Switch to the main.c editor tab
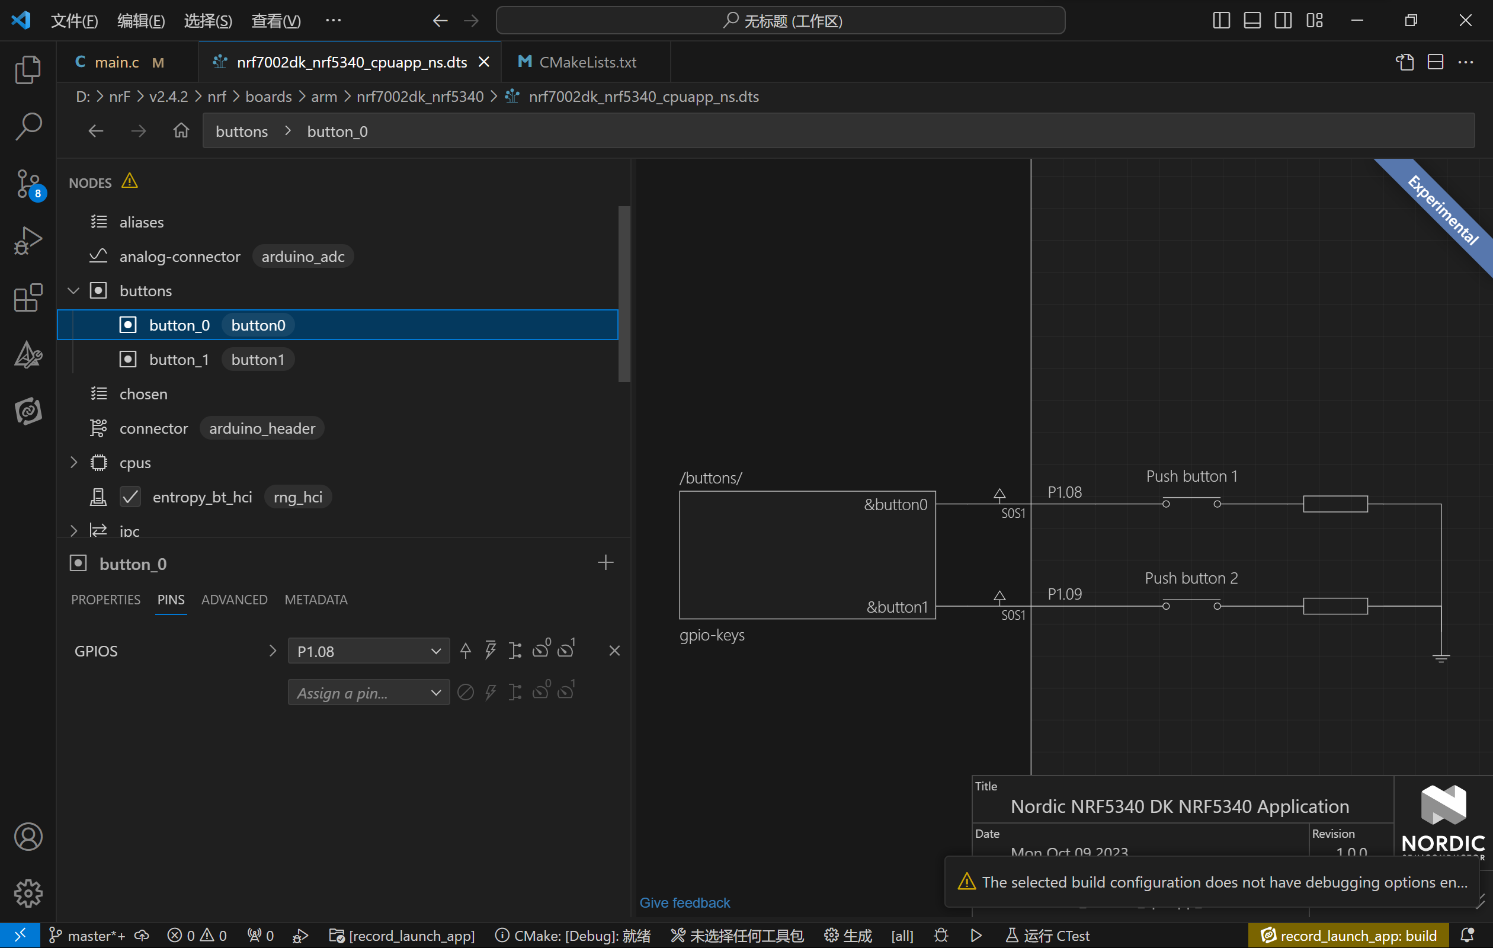The height and width of the screenshot is (948, 1493). [x=127, y=62]
